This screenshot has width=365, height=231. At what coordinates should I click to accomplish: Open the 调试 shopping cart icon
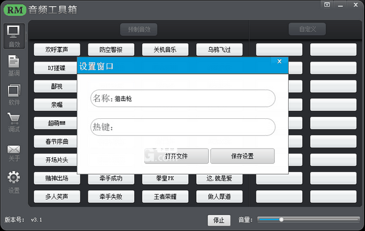(14, 118)
